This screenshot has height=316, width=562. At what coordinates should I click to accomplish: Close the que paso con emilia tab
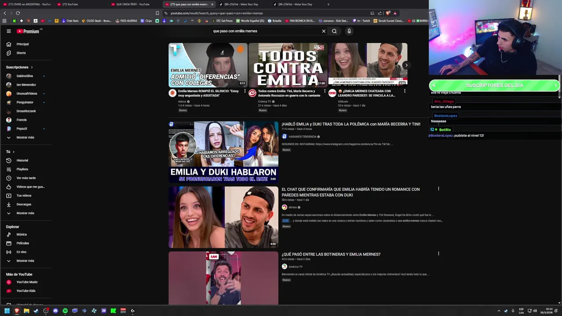coord(212,4)
